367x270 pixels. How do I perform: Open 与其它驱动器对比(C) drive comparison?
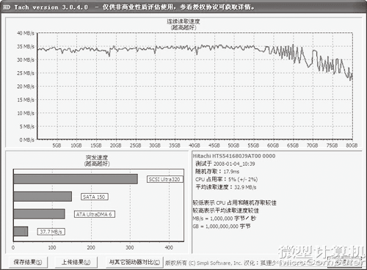tap(134, 262)
